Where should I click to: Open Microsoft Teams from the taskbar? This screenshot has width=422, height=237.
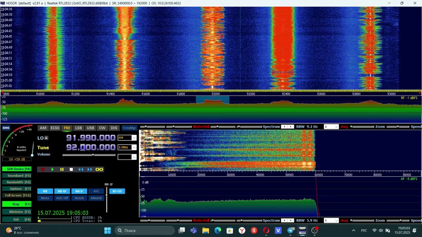(194, 230)
